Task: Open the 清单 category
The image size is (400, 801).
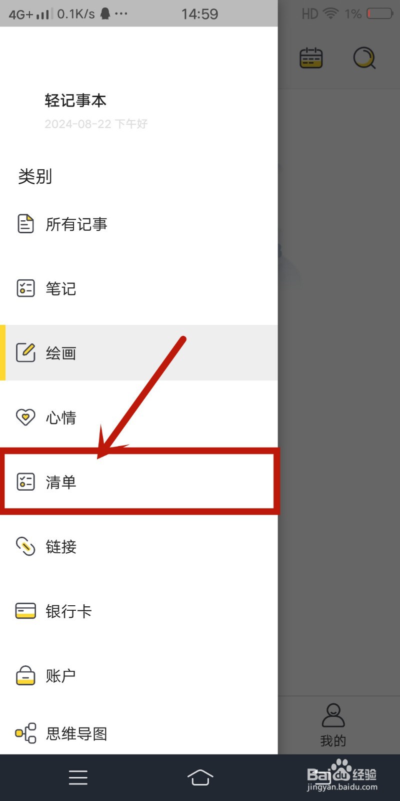Action: (139, 482)
